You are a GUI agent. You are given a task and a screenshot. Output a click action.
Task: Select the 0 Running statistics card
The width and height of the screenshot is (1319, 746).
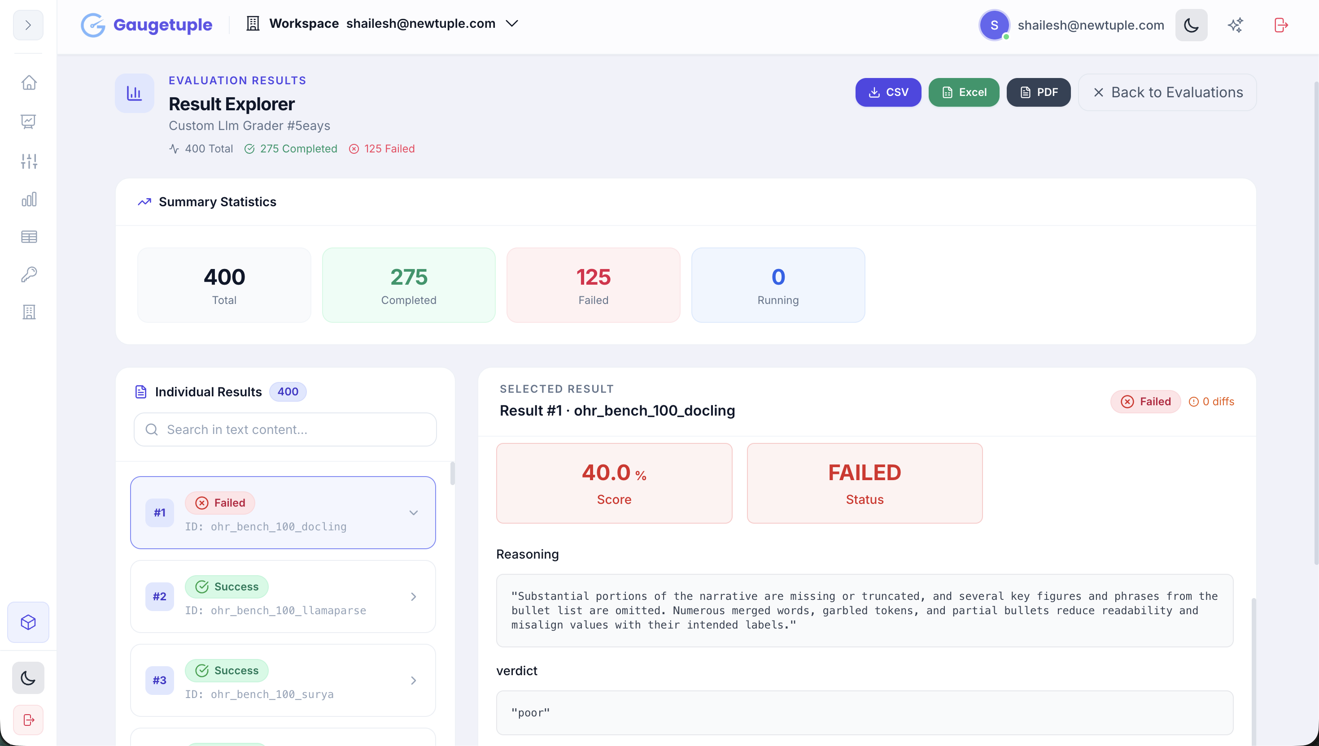[777, 285]
